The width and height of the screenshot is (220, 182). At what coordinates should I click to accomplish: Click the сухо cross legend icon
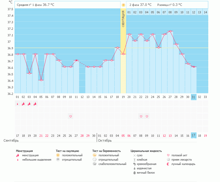134,156
